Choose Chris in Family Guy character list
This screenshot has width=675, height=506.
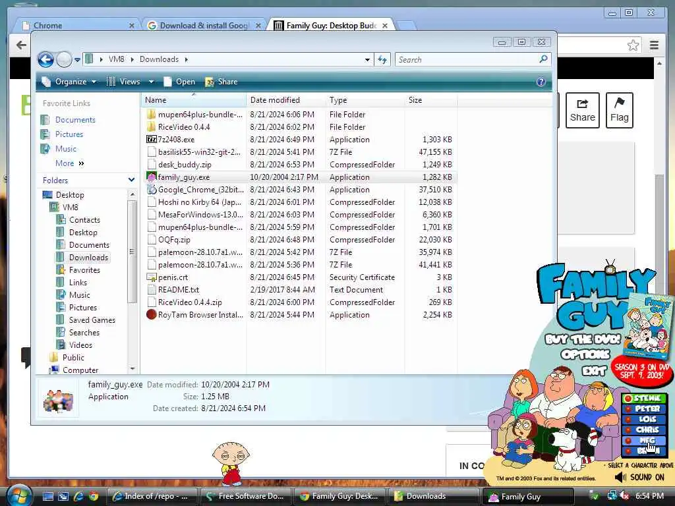pyautogui.click(x=644, y=430)
